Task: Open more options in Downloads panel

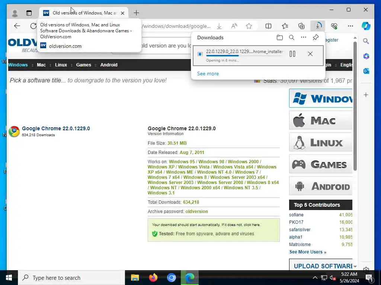Action: (x=304, y=37)
